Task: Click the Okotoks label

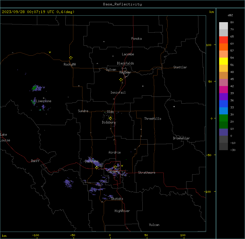Action: (117, 199)
